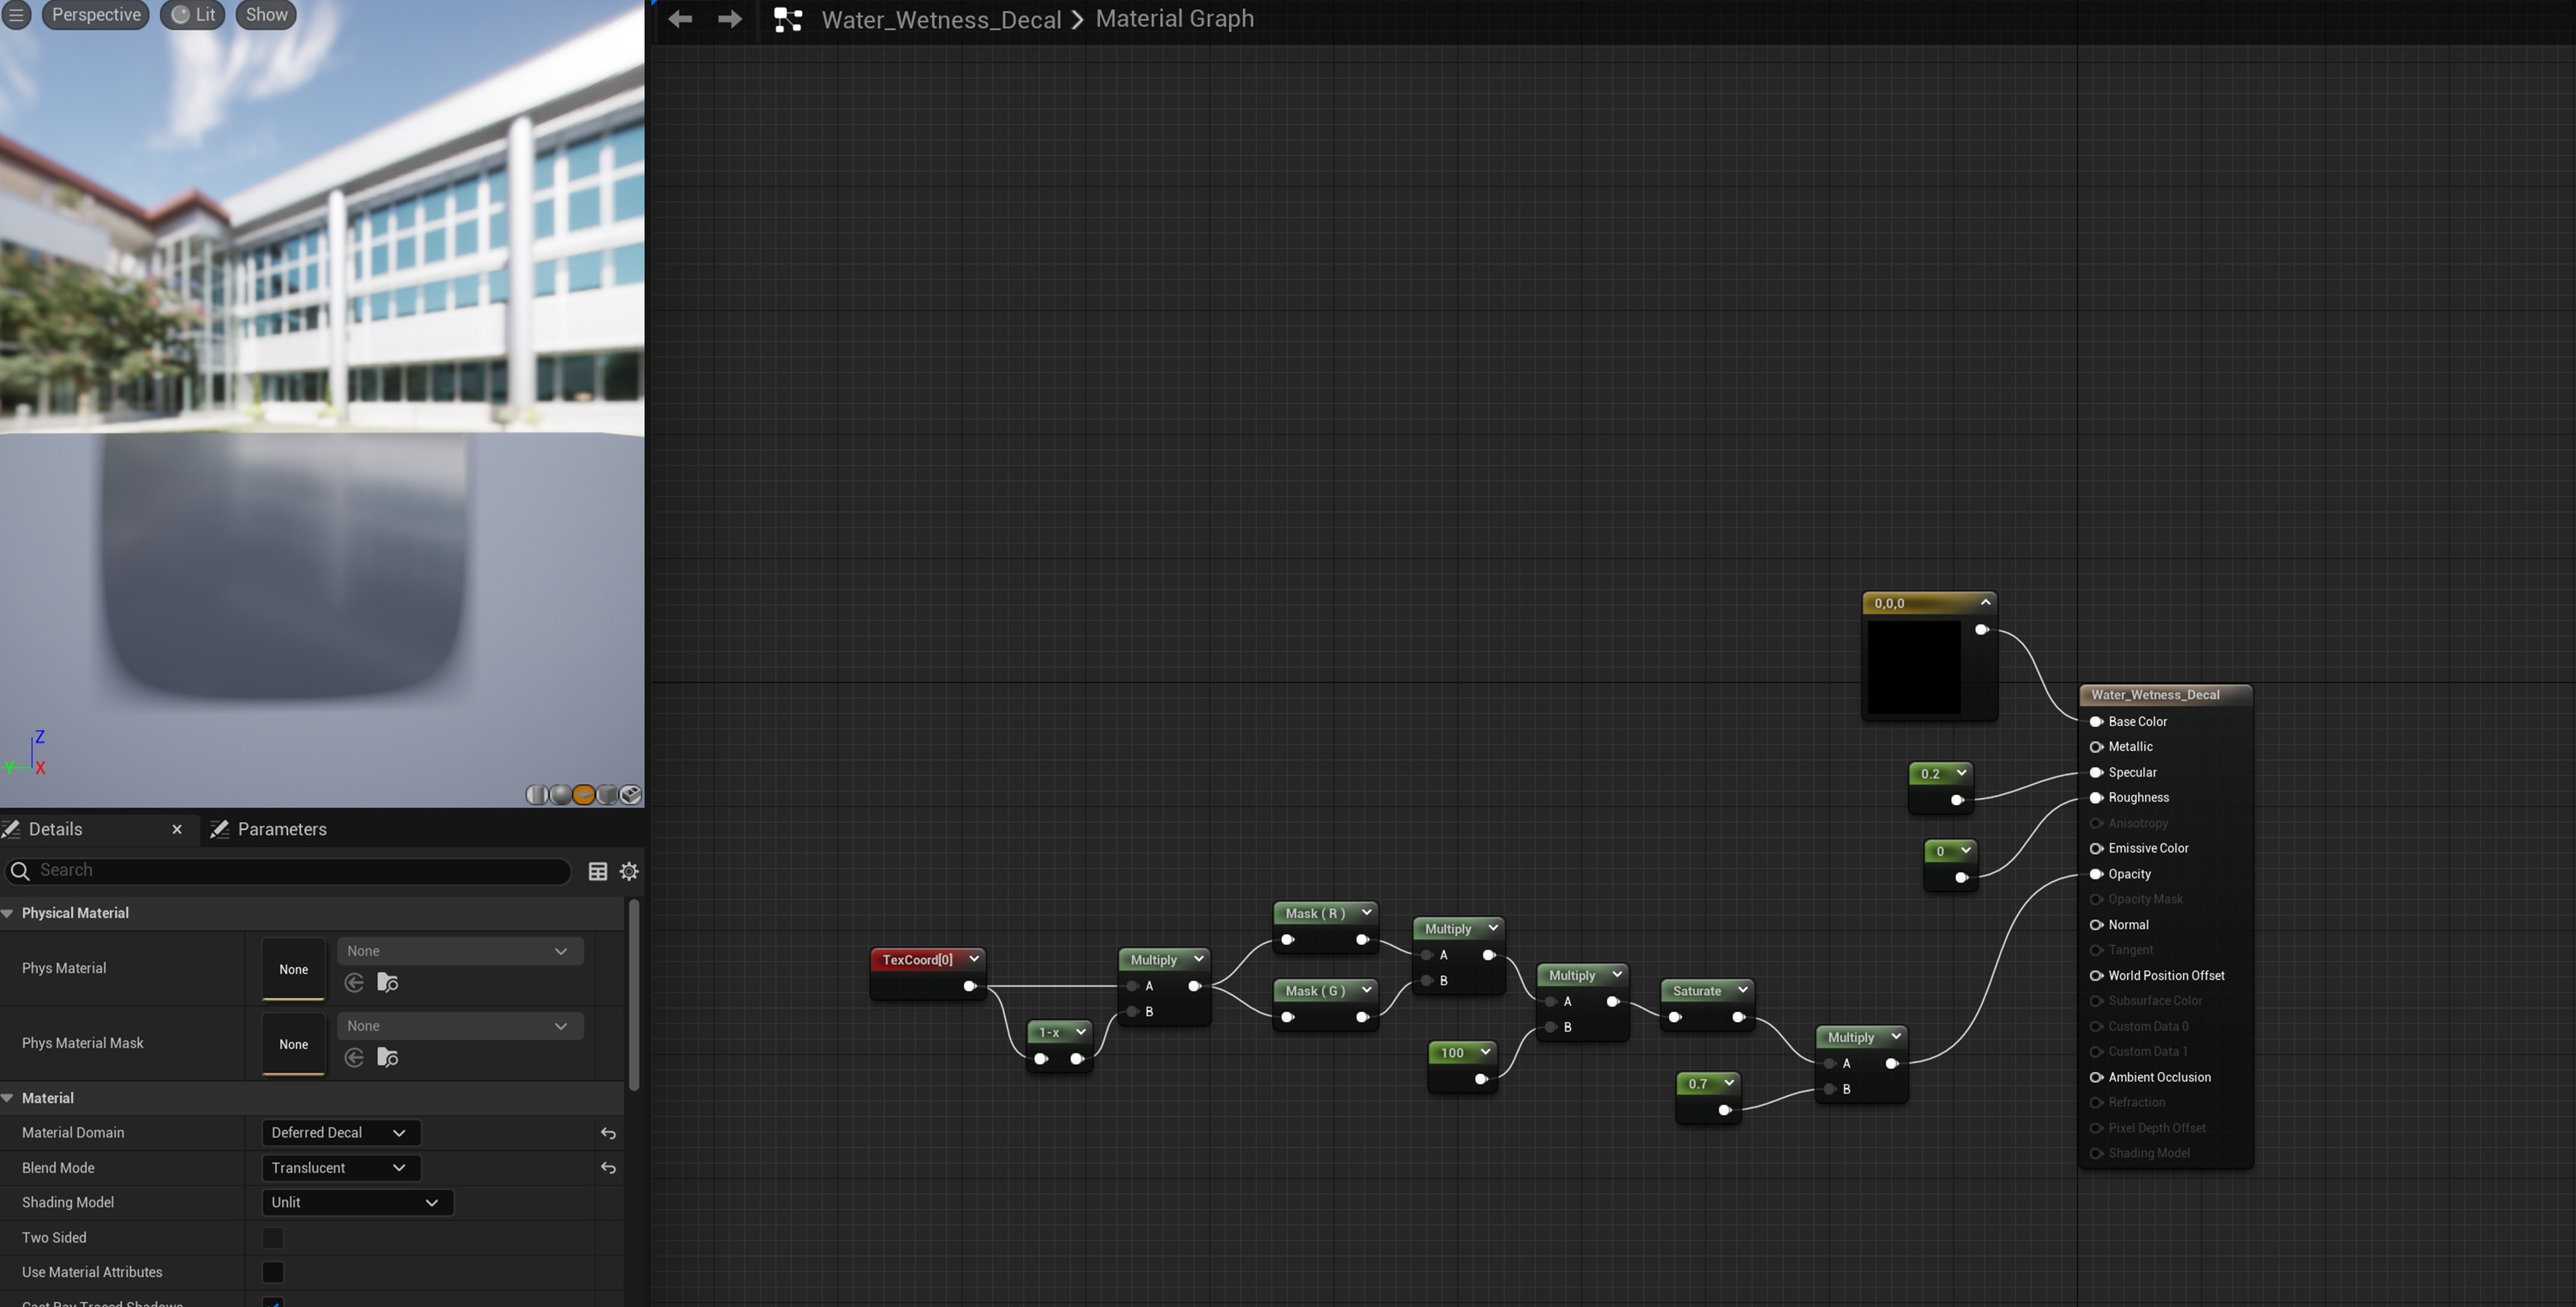
Task: Select the cube preview mesh icon
Action: click(607, 794)
